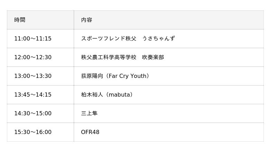Select the 13:00〜13:30 time slot
This screenshot has width=277, height=152.
click(33, 76)
